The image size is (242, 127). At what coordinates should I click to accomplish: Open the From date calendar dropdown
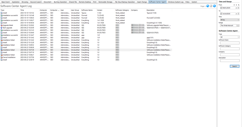coord(236,8)
